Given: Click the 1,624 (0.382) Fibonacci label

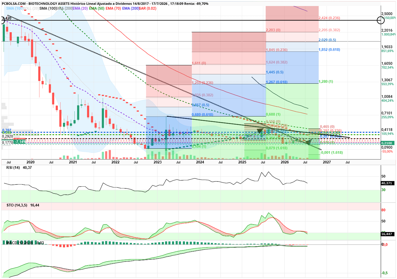Looking at the screenshot, I should coord(277,62).
